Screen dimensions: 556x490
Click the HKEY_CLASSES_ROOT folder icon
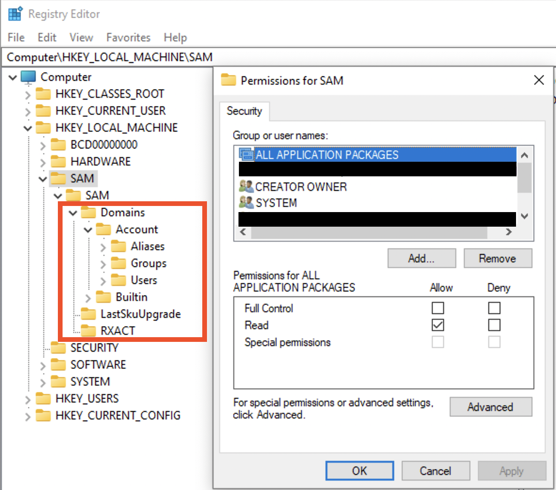(43, 94)
